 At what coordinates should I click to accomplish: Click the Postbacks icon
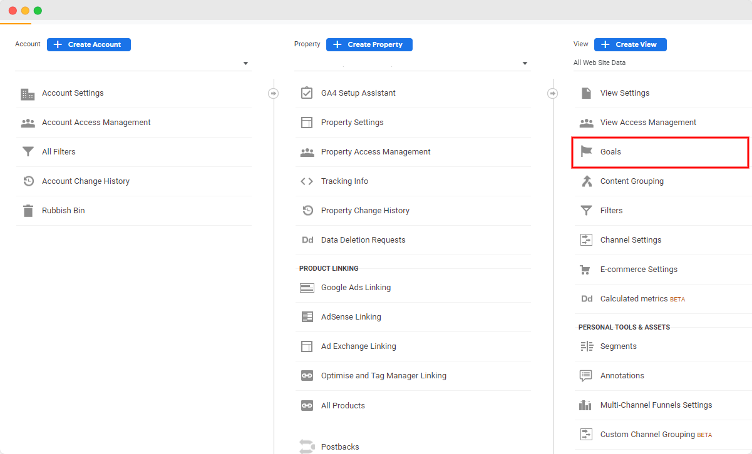coord(307,446)
